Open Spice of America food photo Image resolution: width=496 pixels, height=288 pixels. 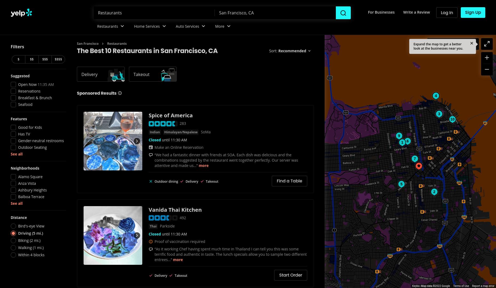tap(113, 141)
